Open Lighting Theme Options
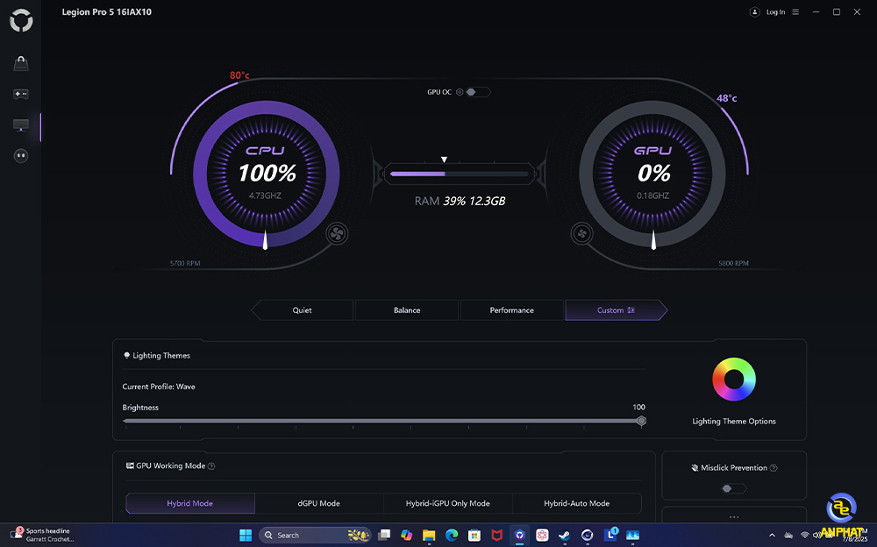This screenshot has width=877, height=547. [734, 421]
